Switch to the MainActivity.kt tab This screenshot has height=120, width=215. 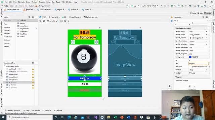click(44, 10)
